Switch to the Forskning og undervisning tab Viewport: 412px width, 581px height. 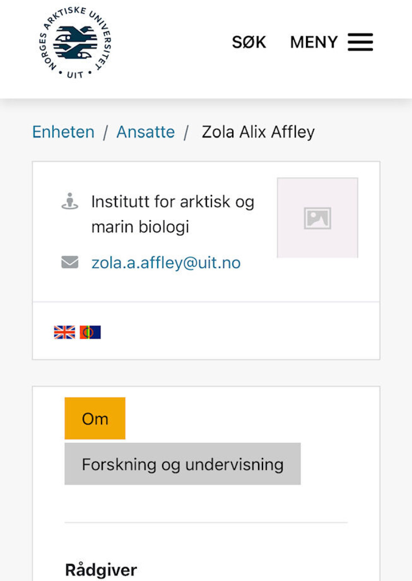point(182,464)
